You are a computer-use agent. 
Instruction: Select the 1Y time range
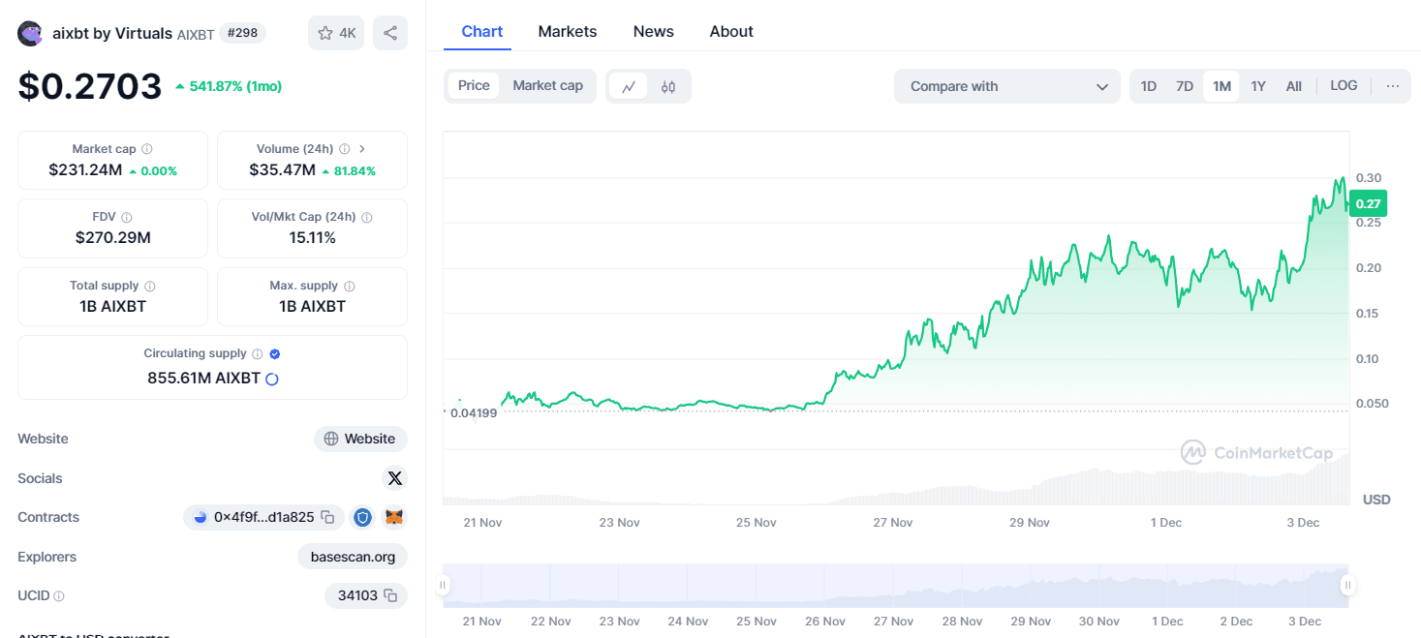click(x=1258, y=85)
